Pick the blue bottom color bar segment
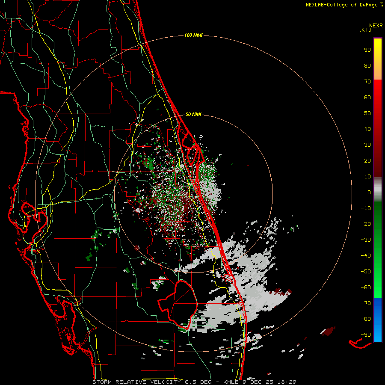Viewport: 385px width, 385px height. [x=378, y=320]
